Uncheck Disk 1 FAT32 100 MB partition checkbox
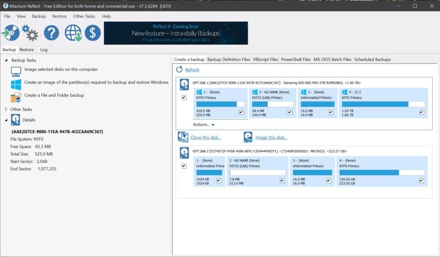The height and width of the screenshot is (257, 440). point(290,112)
